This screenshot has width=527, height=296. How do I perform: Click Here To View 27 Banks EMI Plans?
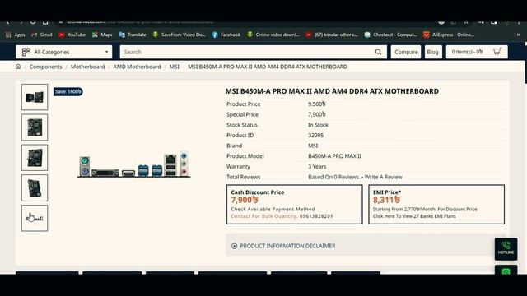(x=414, y=216)
